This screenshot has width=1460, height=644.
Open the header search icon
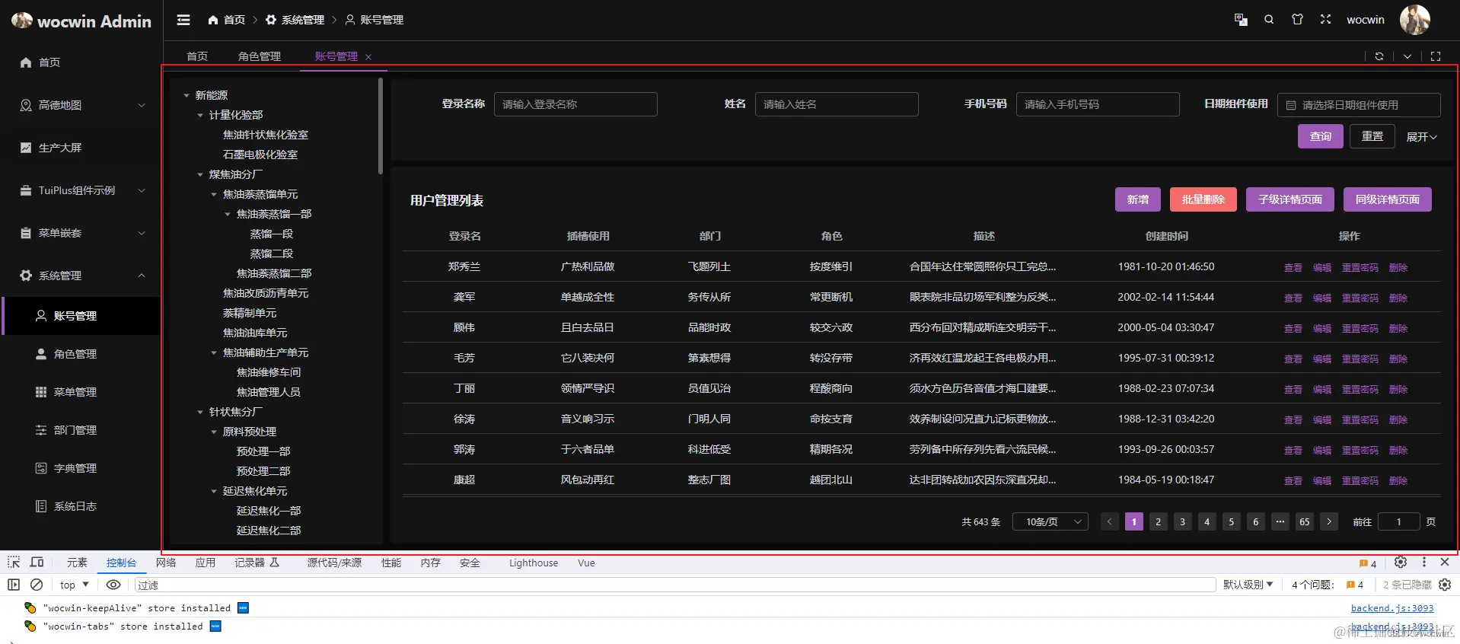click(1269, 20)
